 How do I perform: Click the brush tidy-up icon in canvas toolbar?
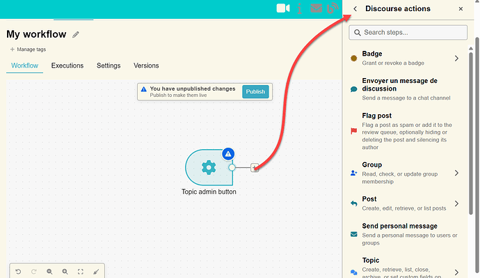(96, 272)
